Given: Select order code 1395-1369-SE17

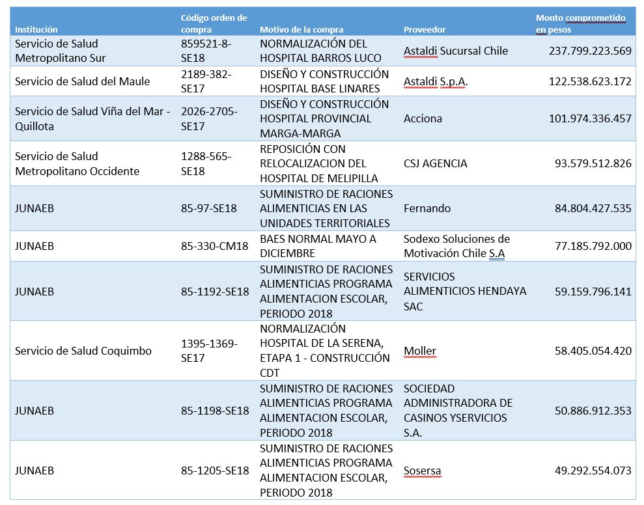Looking at the screenshot, I should click(209, 351).
